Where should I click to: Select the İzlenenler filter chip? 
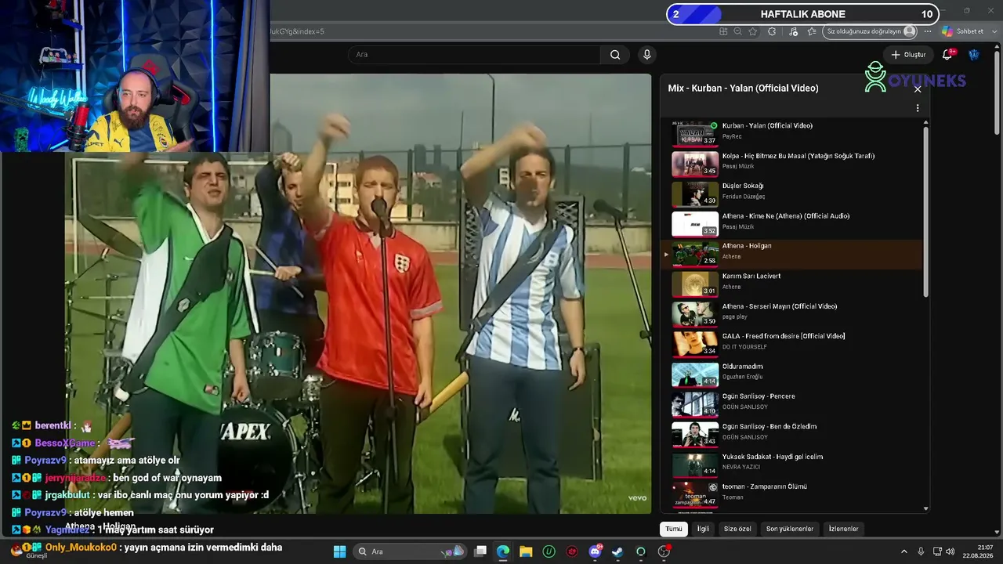[x=844, y=529]
